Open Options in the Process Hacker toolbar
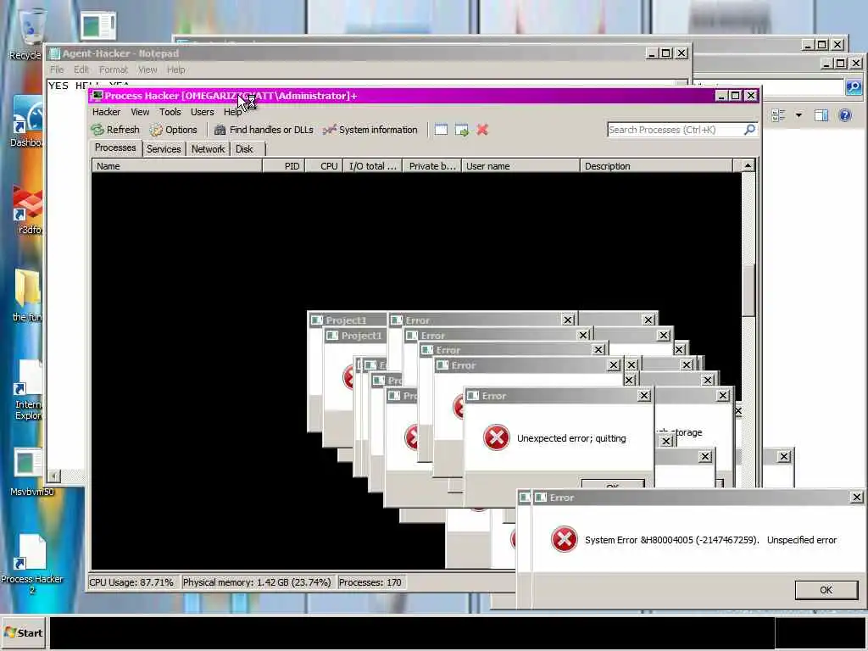This screenshot has width=868, height=651. pos(173,130)
